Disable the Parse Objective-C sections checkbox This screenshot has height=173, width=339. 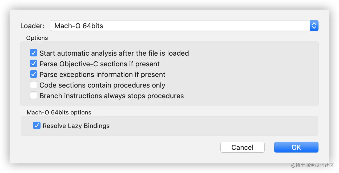click(34, 64)
